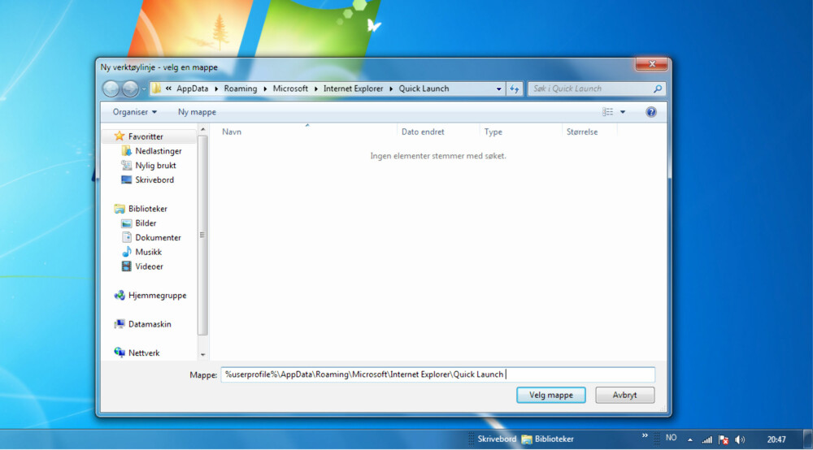Click the refresh button beside address bar
Image resolution: width=813 pixels, height=450 pixels.
pos(515,89)
